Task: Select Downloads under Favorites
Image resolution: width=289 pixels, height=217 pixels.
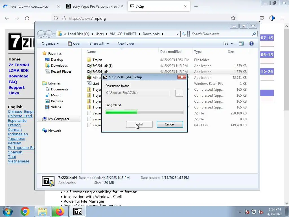Action: pos(59,66)
